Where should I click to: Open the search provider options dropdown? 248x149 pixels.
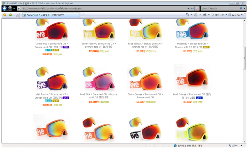(244, 8)
